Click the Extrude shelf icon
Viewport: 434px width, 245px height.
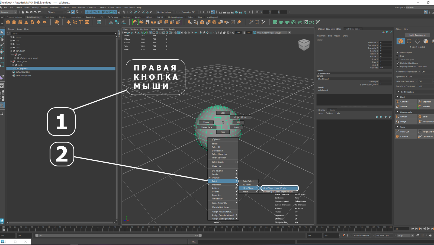click(190, 22)
